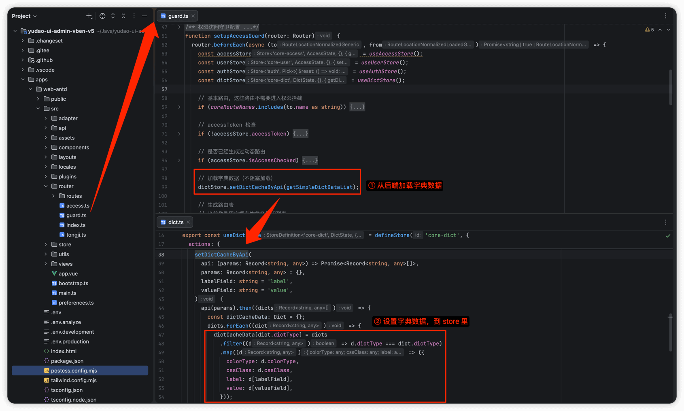Switch to the dict.ts tab
The width and height of the screenshot is (684, 411).
click(x=175, y=222)
